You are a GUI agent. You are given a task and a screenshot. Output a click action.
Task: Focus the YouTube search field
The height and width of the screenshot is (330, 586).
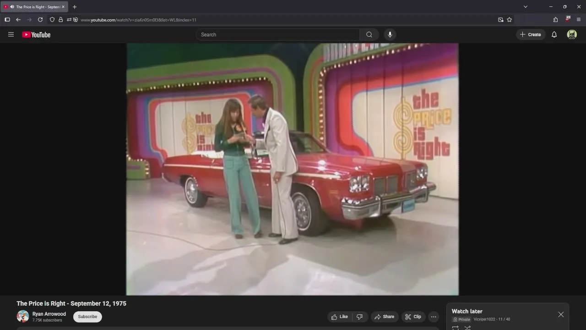point(277,34)
